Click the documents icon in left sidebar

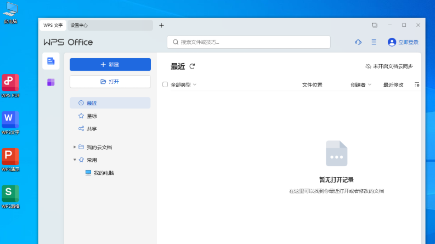[50, 61]
